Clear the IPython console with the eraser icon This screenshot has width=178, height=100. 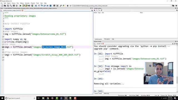click(x=175, y=44)
